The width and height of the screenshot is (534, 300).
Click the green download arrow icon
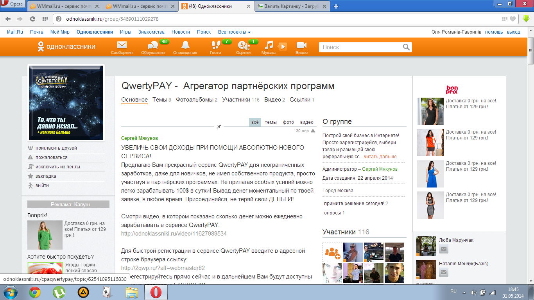pyautogui.click(x=526, y=19)
